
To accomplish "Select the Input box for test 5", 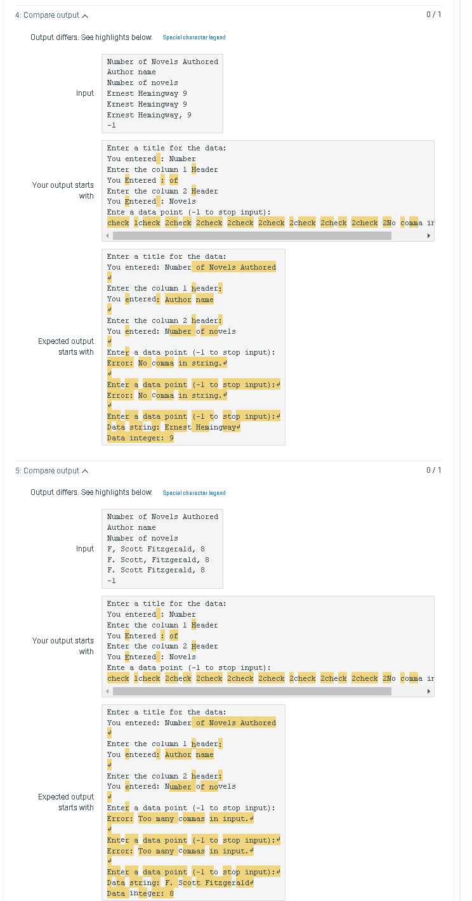I will point(162,548).
